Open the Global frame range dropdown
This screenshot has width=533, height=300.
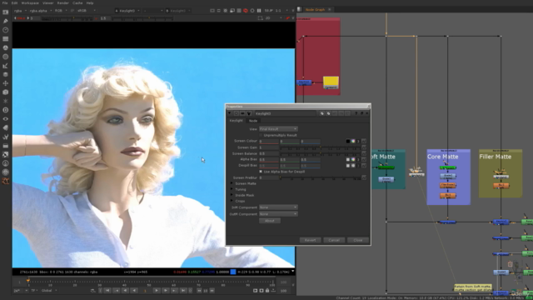49,291
